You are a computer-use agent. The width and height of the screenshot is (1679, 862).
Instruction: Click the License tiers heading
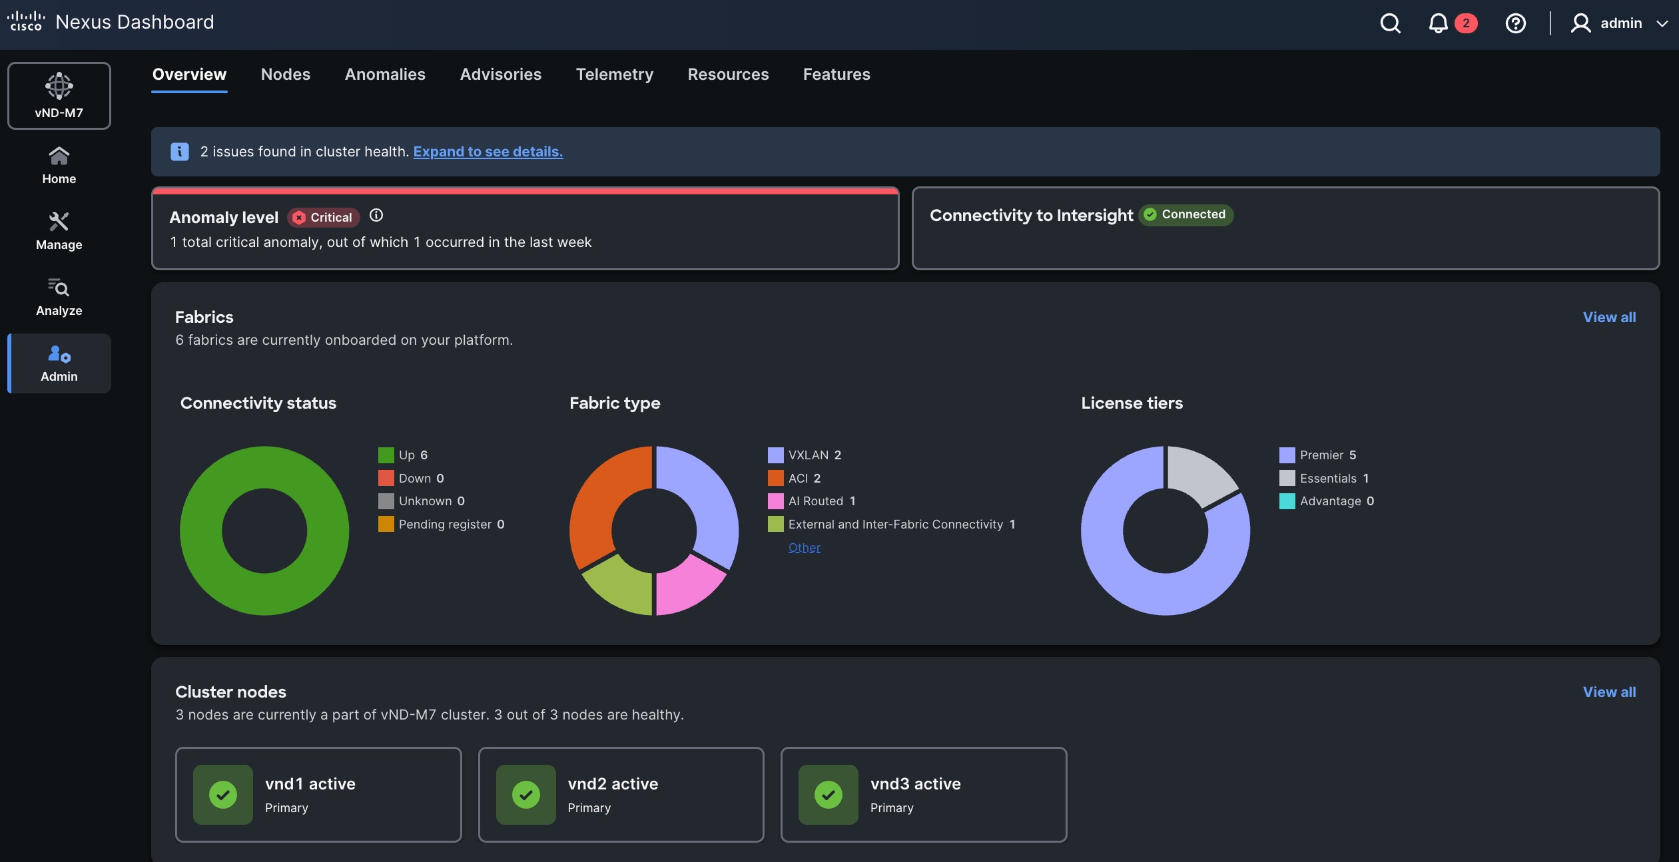pyautogui.click(x=1132, y=403)
